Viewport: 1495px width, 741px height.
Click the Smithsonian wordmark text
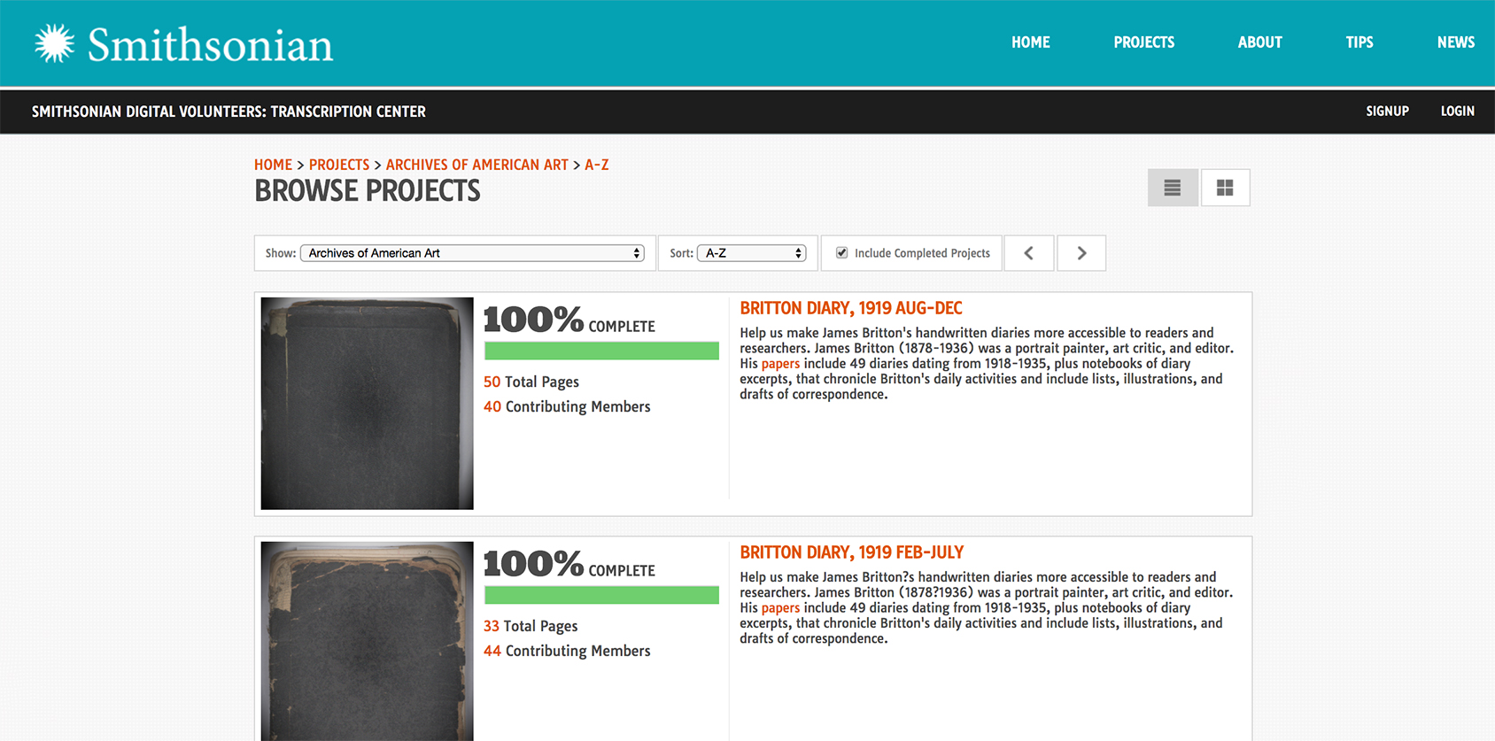tap(211, 44)
